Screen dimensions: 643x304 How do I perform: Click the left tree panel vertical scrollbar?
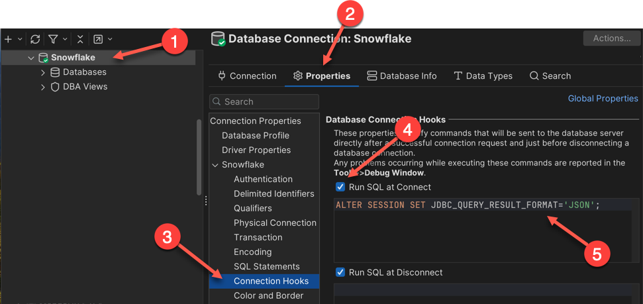pos(199,158)
